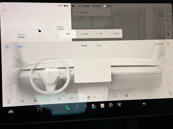Tap the 12:18 pm clock

click(97, 6)
